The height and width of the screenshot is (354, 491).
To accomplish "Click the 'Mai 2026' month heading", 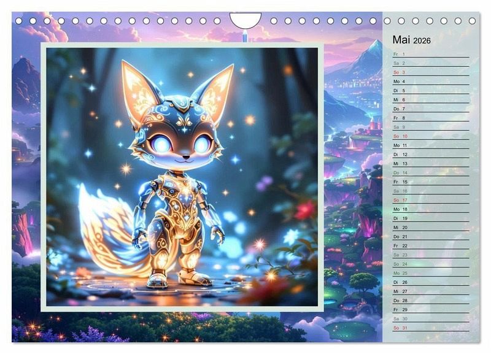I will coord(411,40).
